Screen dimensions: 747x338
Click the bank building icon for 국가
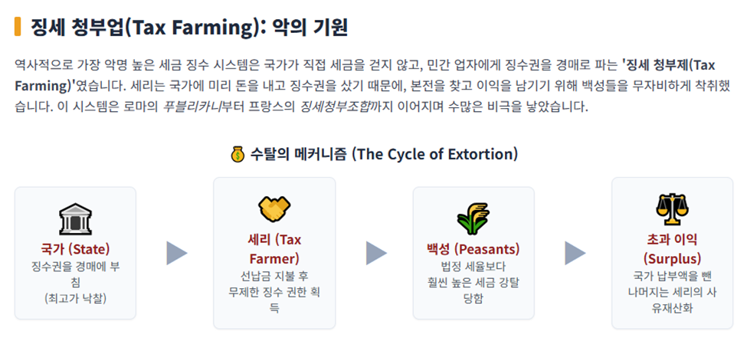click(x=75, y=220)
